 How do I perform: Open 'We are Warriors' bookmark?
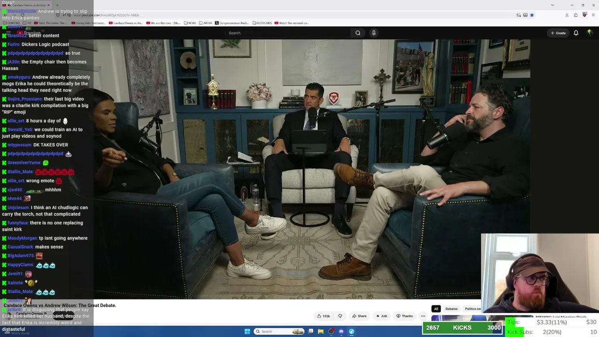pyautogui.click(x=163, y=23)
